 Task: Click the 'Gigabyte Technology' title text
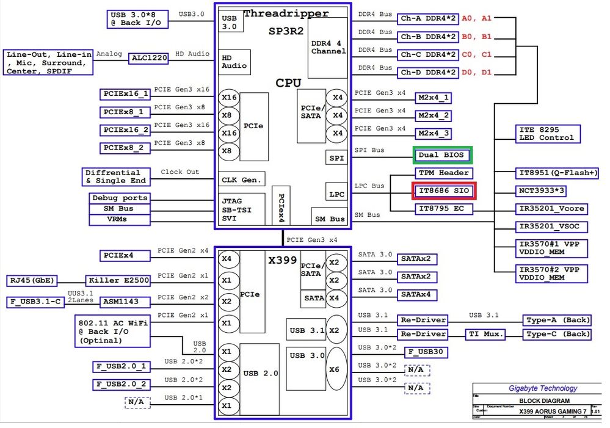point(543,388)
